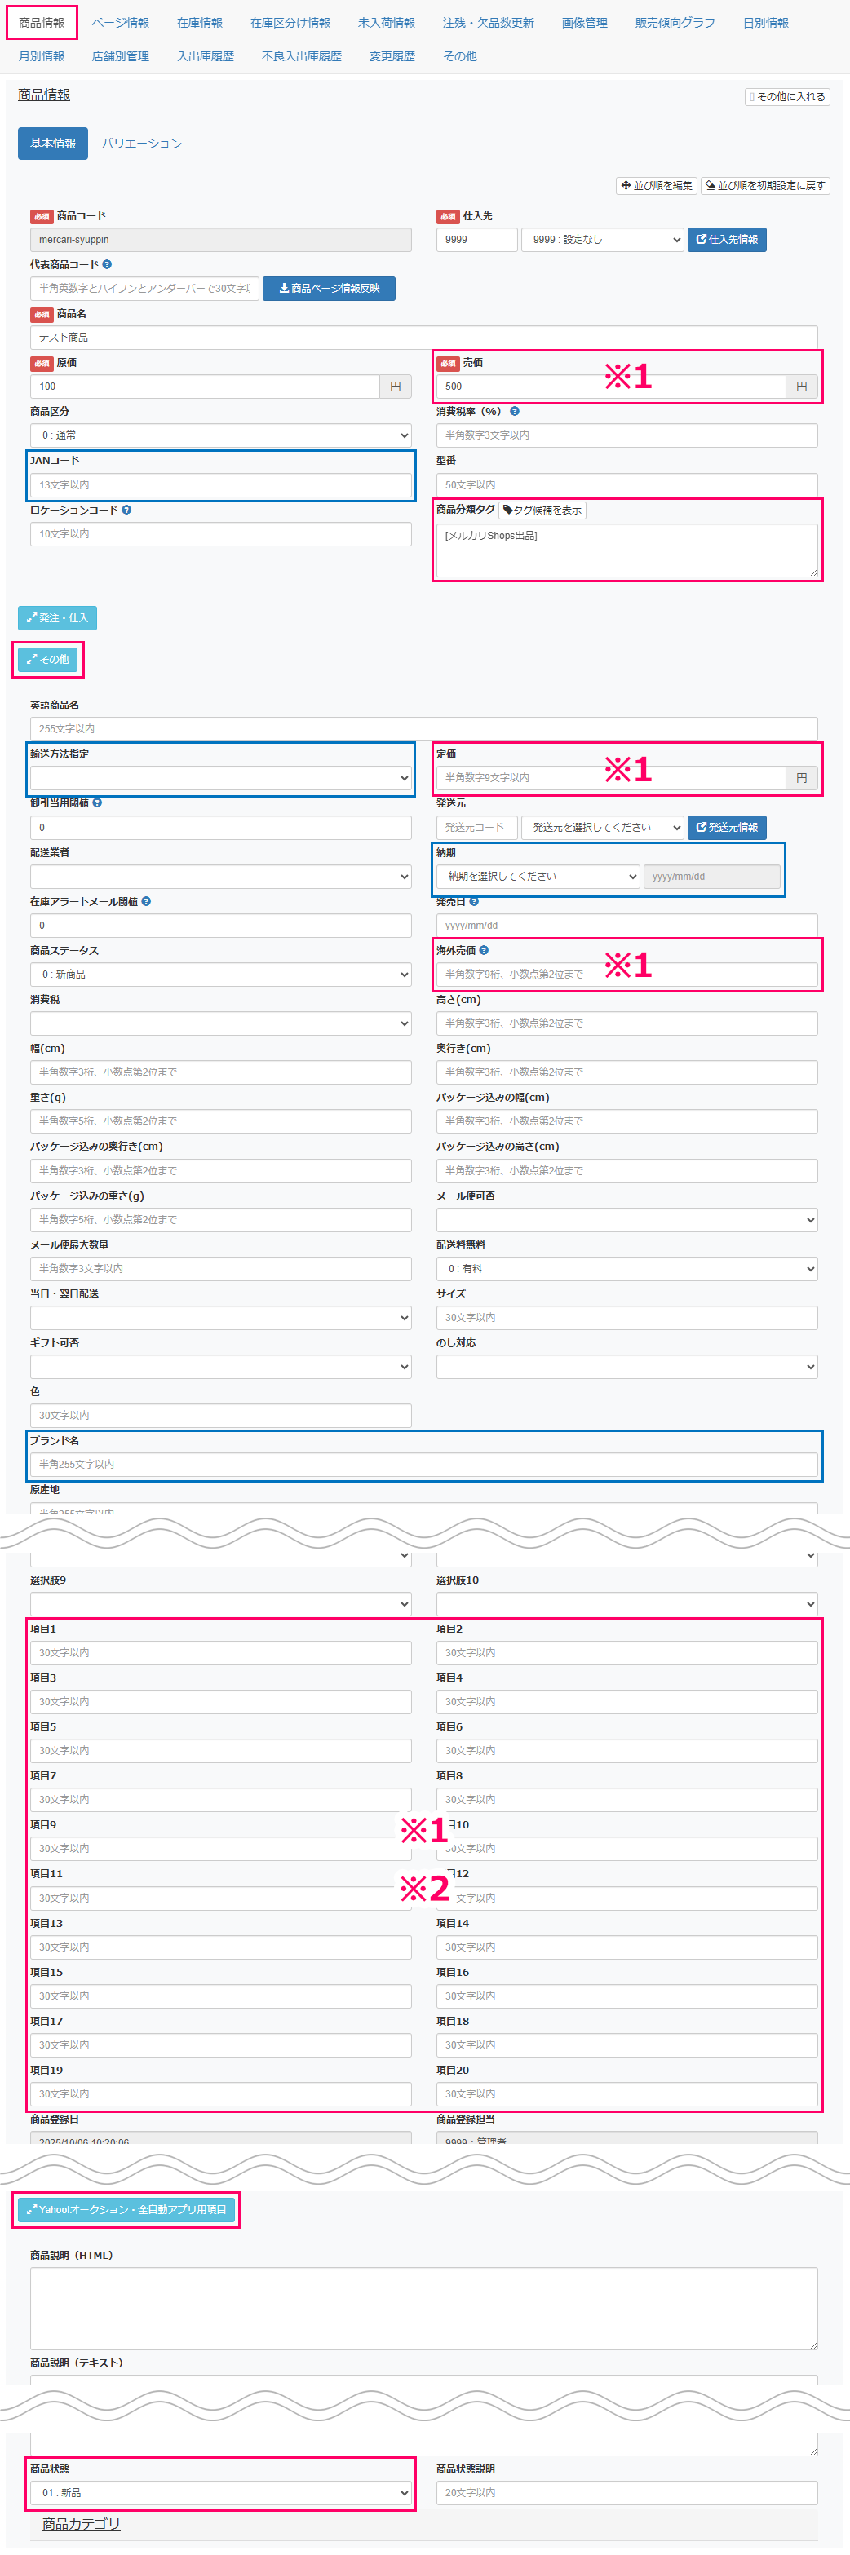The height and width of the screenshot is (2555, 850).
Task: Toggle Yahoo!オークション・全自動アプリ用項目 section
Action: (126, 2210)
